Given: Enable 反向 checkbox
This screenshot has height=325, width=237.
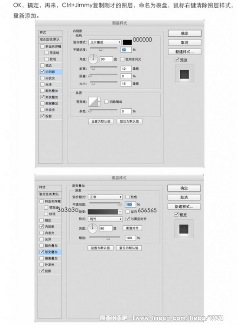Looking at the screenshot, I should tap(128, 211).
